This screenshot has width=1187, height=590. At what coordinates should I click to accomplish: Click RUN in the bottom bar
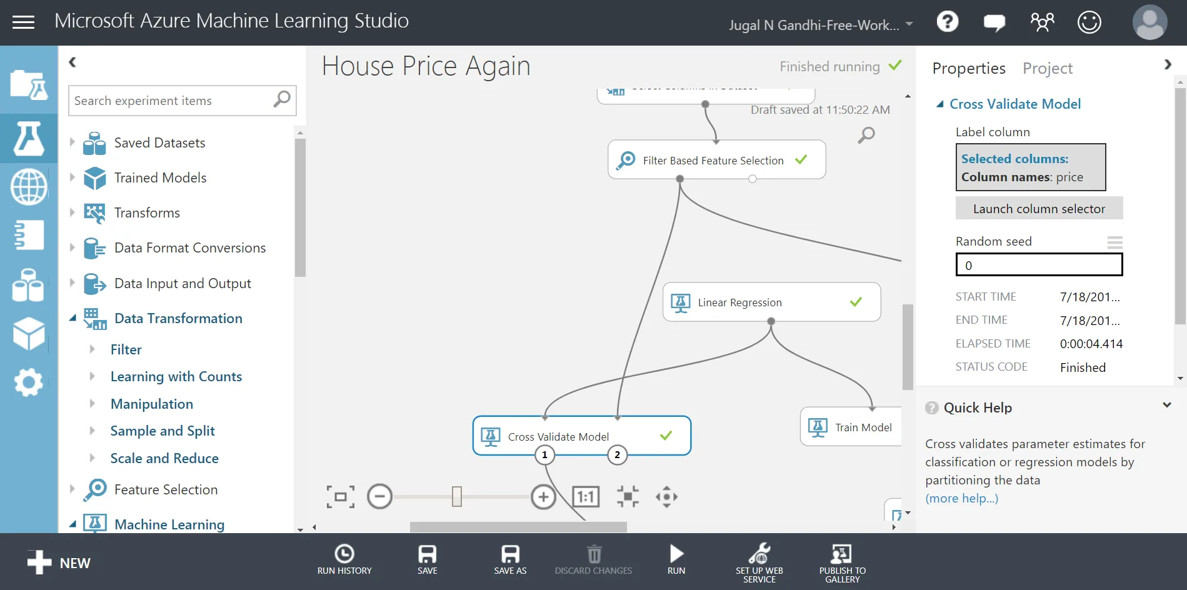pos(676,559)
